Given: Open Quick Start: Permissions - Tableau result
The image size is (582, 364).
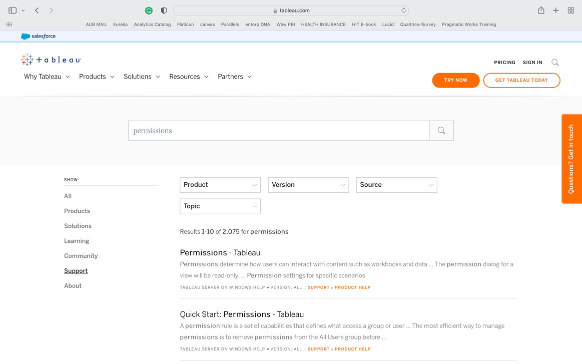Looking at the screenshot, I should pos(242,314).
